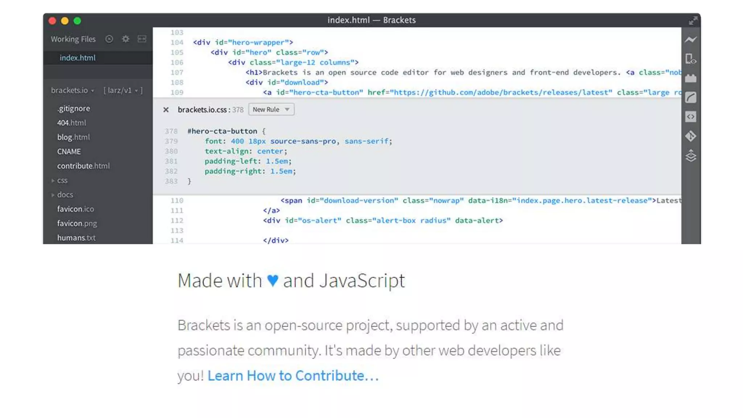
Task: Click the Live Preview lightning icon
Action: (x=690, y=40)
